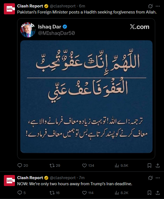The height and width of the screenshot is (199, 164).
Task: Open more options on the first post
Action: click(x=158, y=6)
